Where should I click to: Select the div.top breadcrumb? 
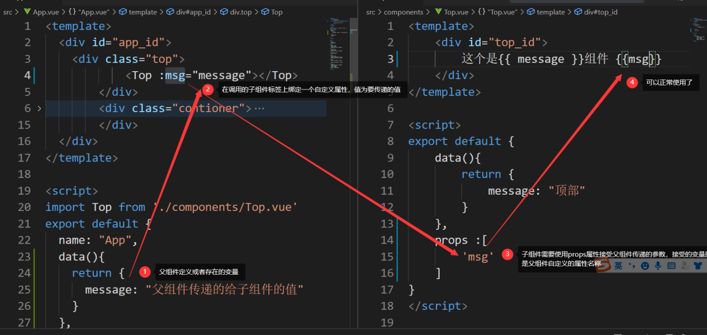236,12
